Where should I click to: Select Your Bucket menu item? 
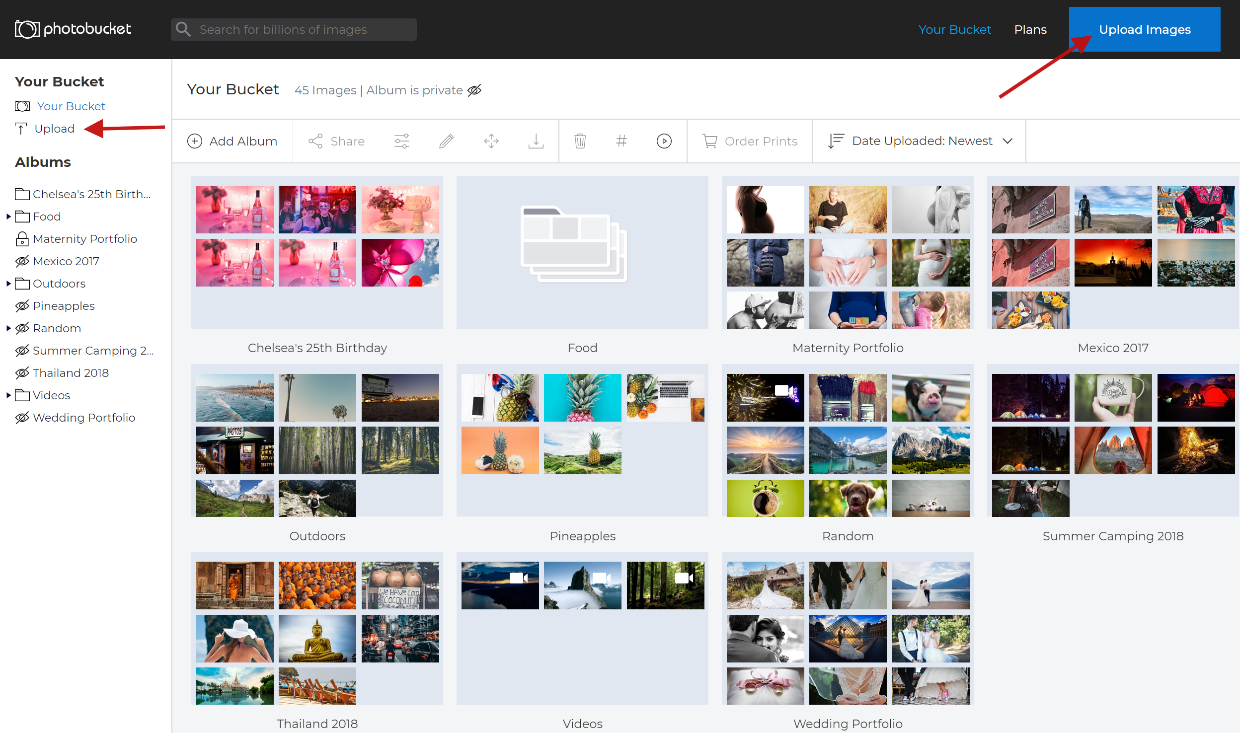coord(69,106)
